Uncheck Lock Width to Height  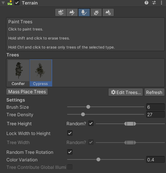click(x=70, y=133)
